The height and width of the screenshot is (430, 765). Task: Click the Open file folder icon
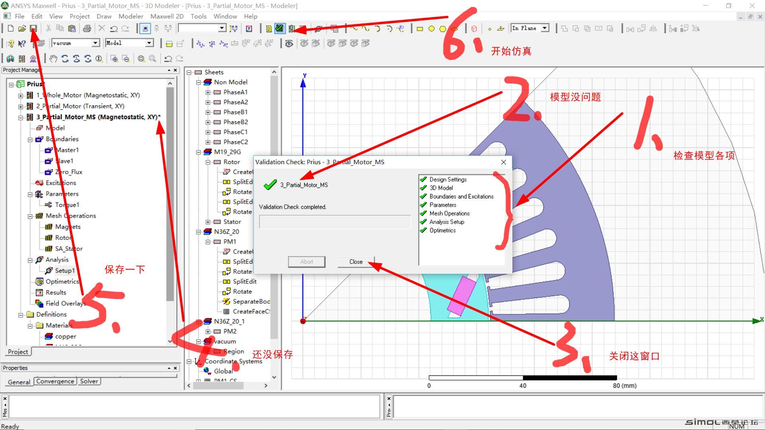pos(22,28)
